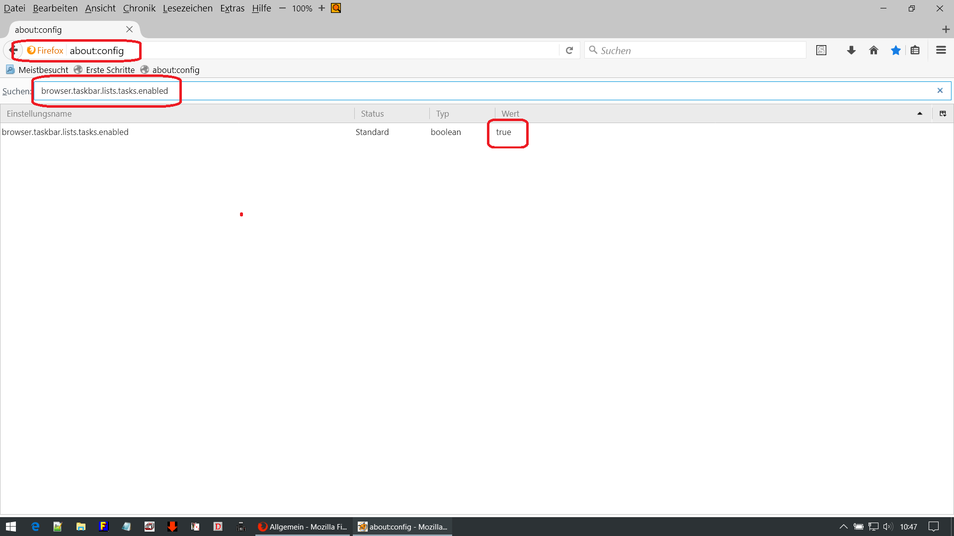Click the orange zoom magnifier icon
This screenshot has width=954, height=536.
pyautogui.click(x=336, y=8)
